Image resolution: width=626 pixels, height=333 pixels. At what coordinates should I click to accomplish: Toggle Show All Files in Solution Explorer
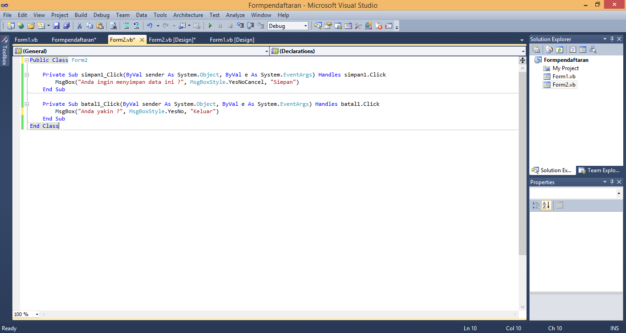(x=549, y=49)
